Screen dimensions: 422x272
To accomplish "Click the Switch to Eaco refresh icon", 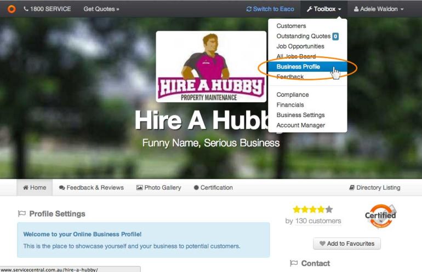I will pos(249,9).
